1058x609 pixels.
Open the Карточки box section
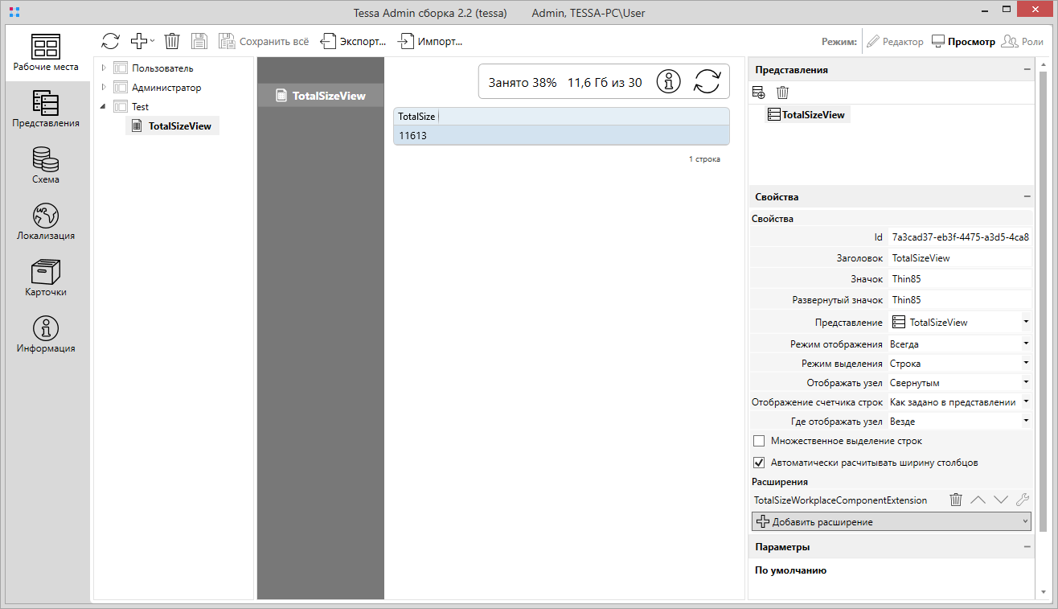click(46, 278)
